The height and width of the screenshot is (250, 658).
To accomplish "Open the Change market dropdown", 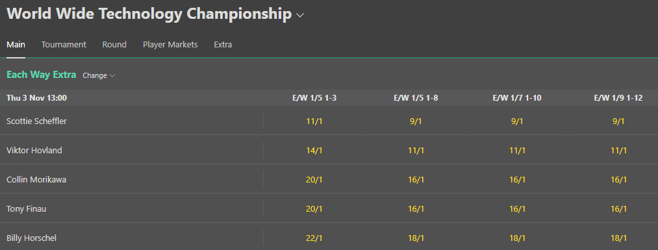I will [99, 75].
